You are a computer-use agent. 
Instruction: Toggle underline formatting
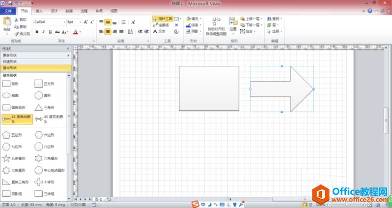pos(49,32)
